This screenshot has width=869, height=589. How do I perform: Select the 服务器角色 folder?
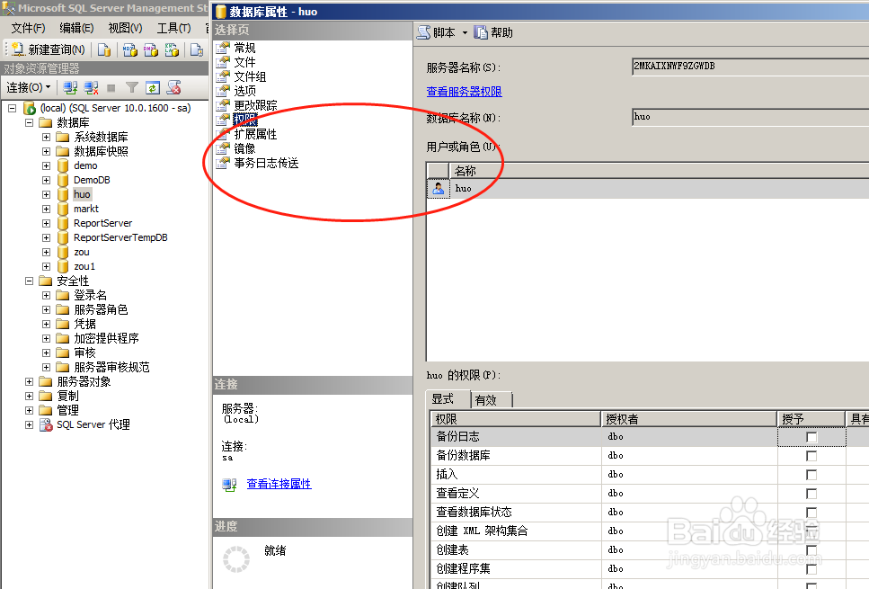point(101,309)
